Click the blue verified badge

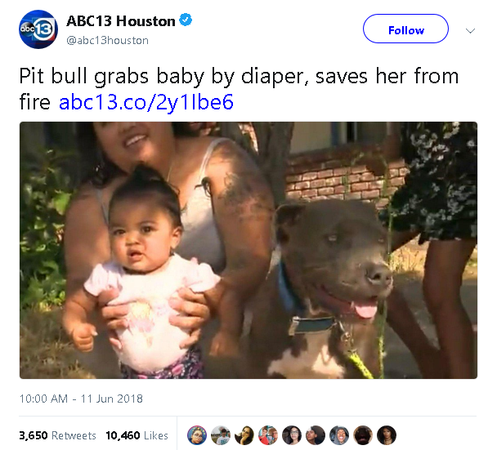pyautogui.click(x=186, y=20)
